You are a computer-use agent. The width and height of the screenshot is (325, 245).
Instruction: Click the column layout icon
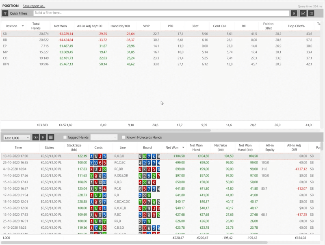pyautogui.click(x=311, y=13)
